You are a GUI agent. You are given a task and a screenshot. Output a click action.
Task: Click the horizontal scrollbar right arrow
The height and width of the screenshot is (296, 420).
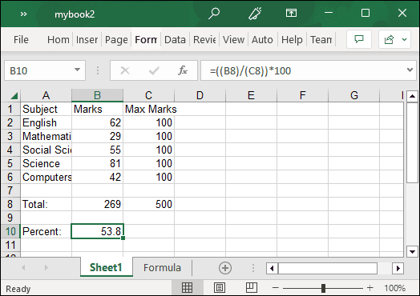[398, 268]
